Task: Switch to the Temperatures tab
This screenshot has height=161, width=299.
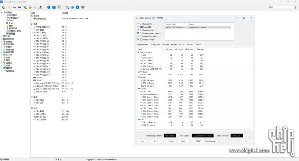Action: point(142,44)
